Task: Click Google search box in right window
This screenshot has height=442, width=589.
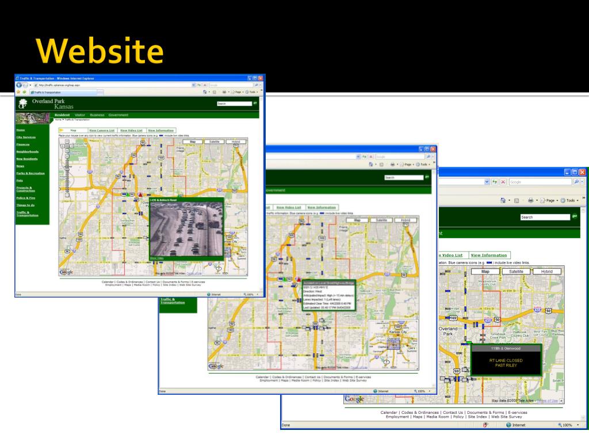Action: coord(540,182)
